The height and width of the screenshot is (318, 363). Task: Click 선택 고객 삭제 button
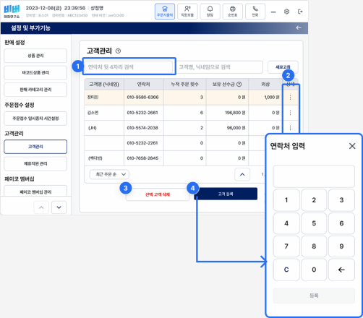(x=158, y=194)
